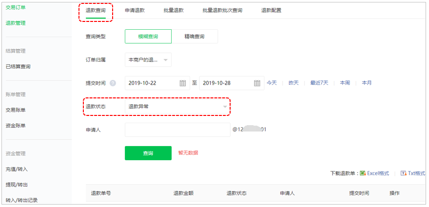Open 交易账单 in the sidebar
Viewport: 429px width, 207px height.
(x=16, y=110)
